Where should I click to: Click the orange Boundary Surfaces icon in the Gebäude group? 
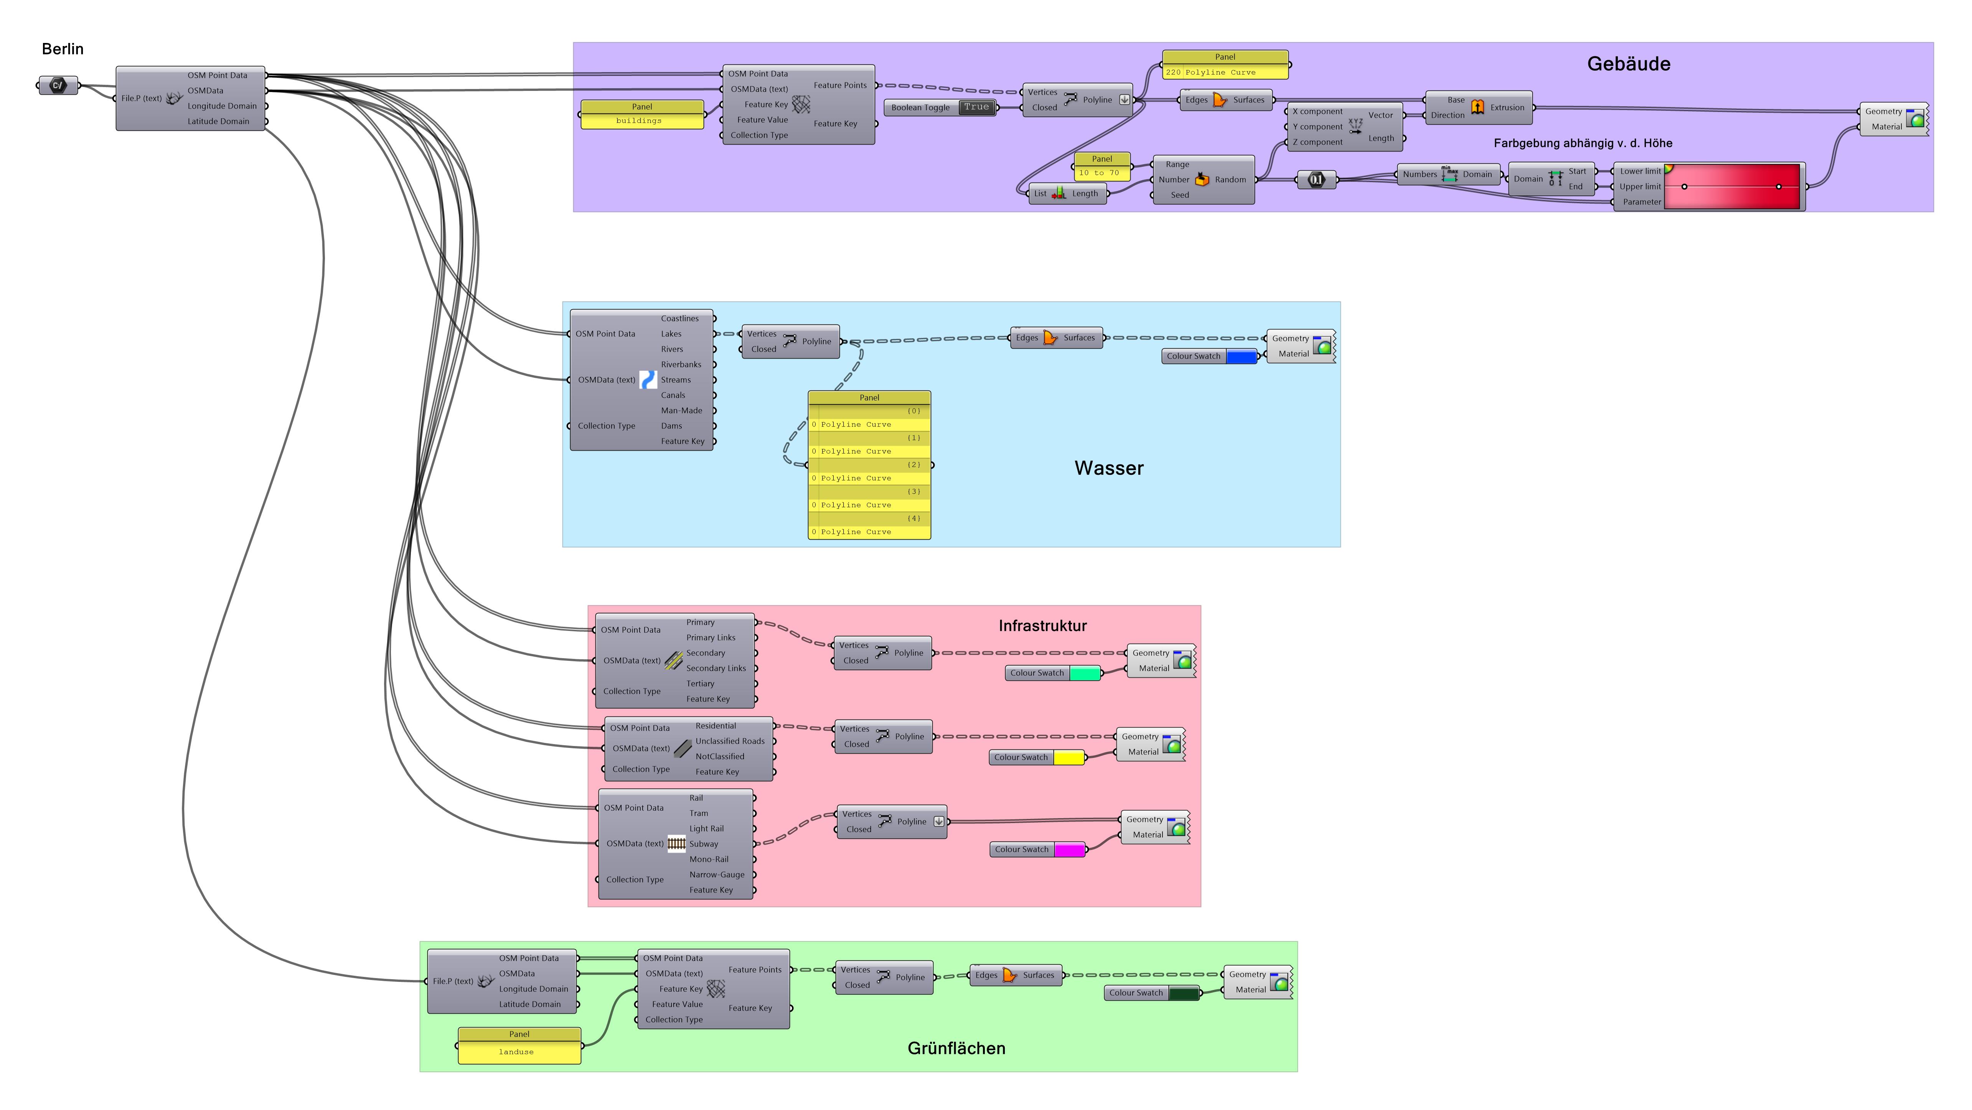click(x=1220, y=99)
